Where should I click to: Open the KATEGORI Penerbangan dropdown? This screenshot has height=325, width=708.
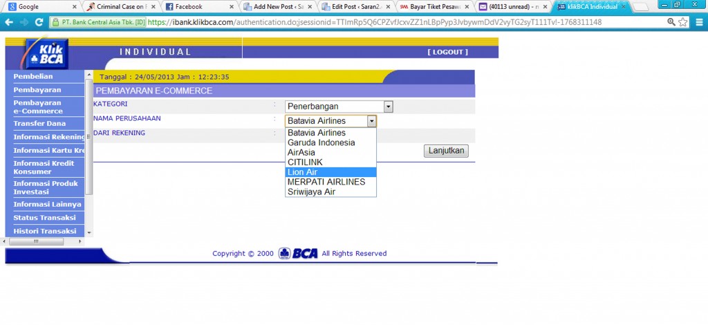[339, 106]
